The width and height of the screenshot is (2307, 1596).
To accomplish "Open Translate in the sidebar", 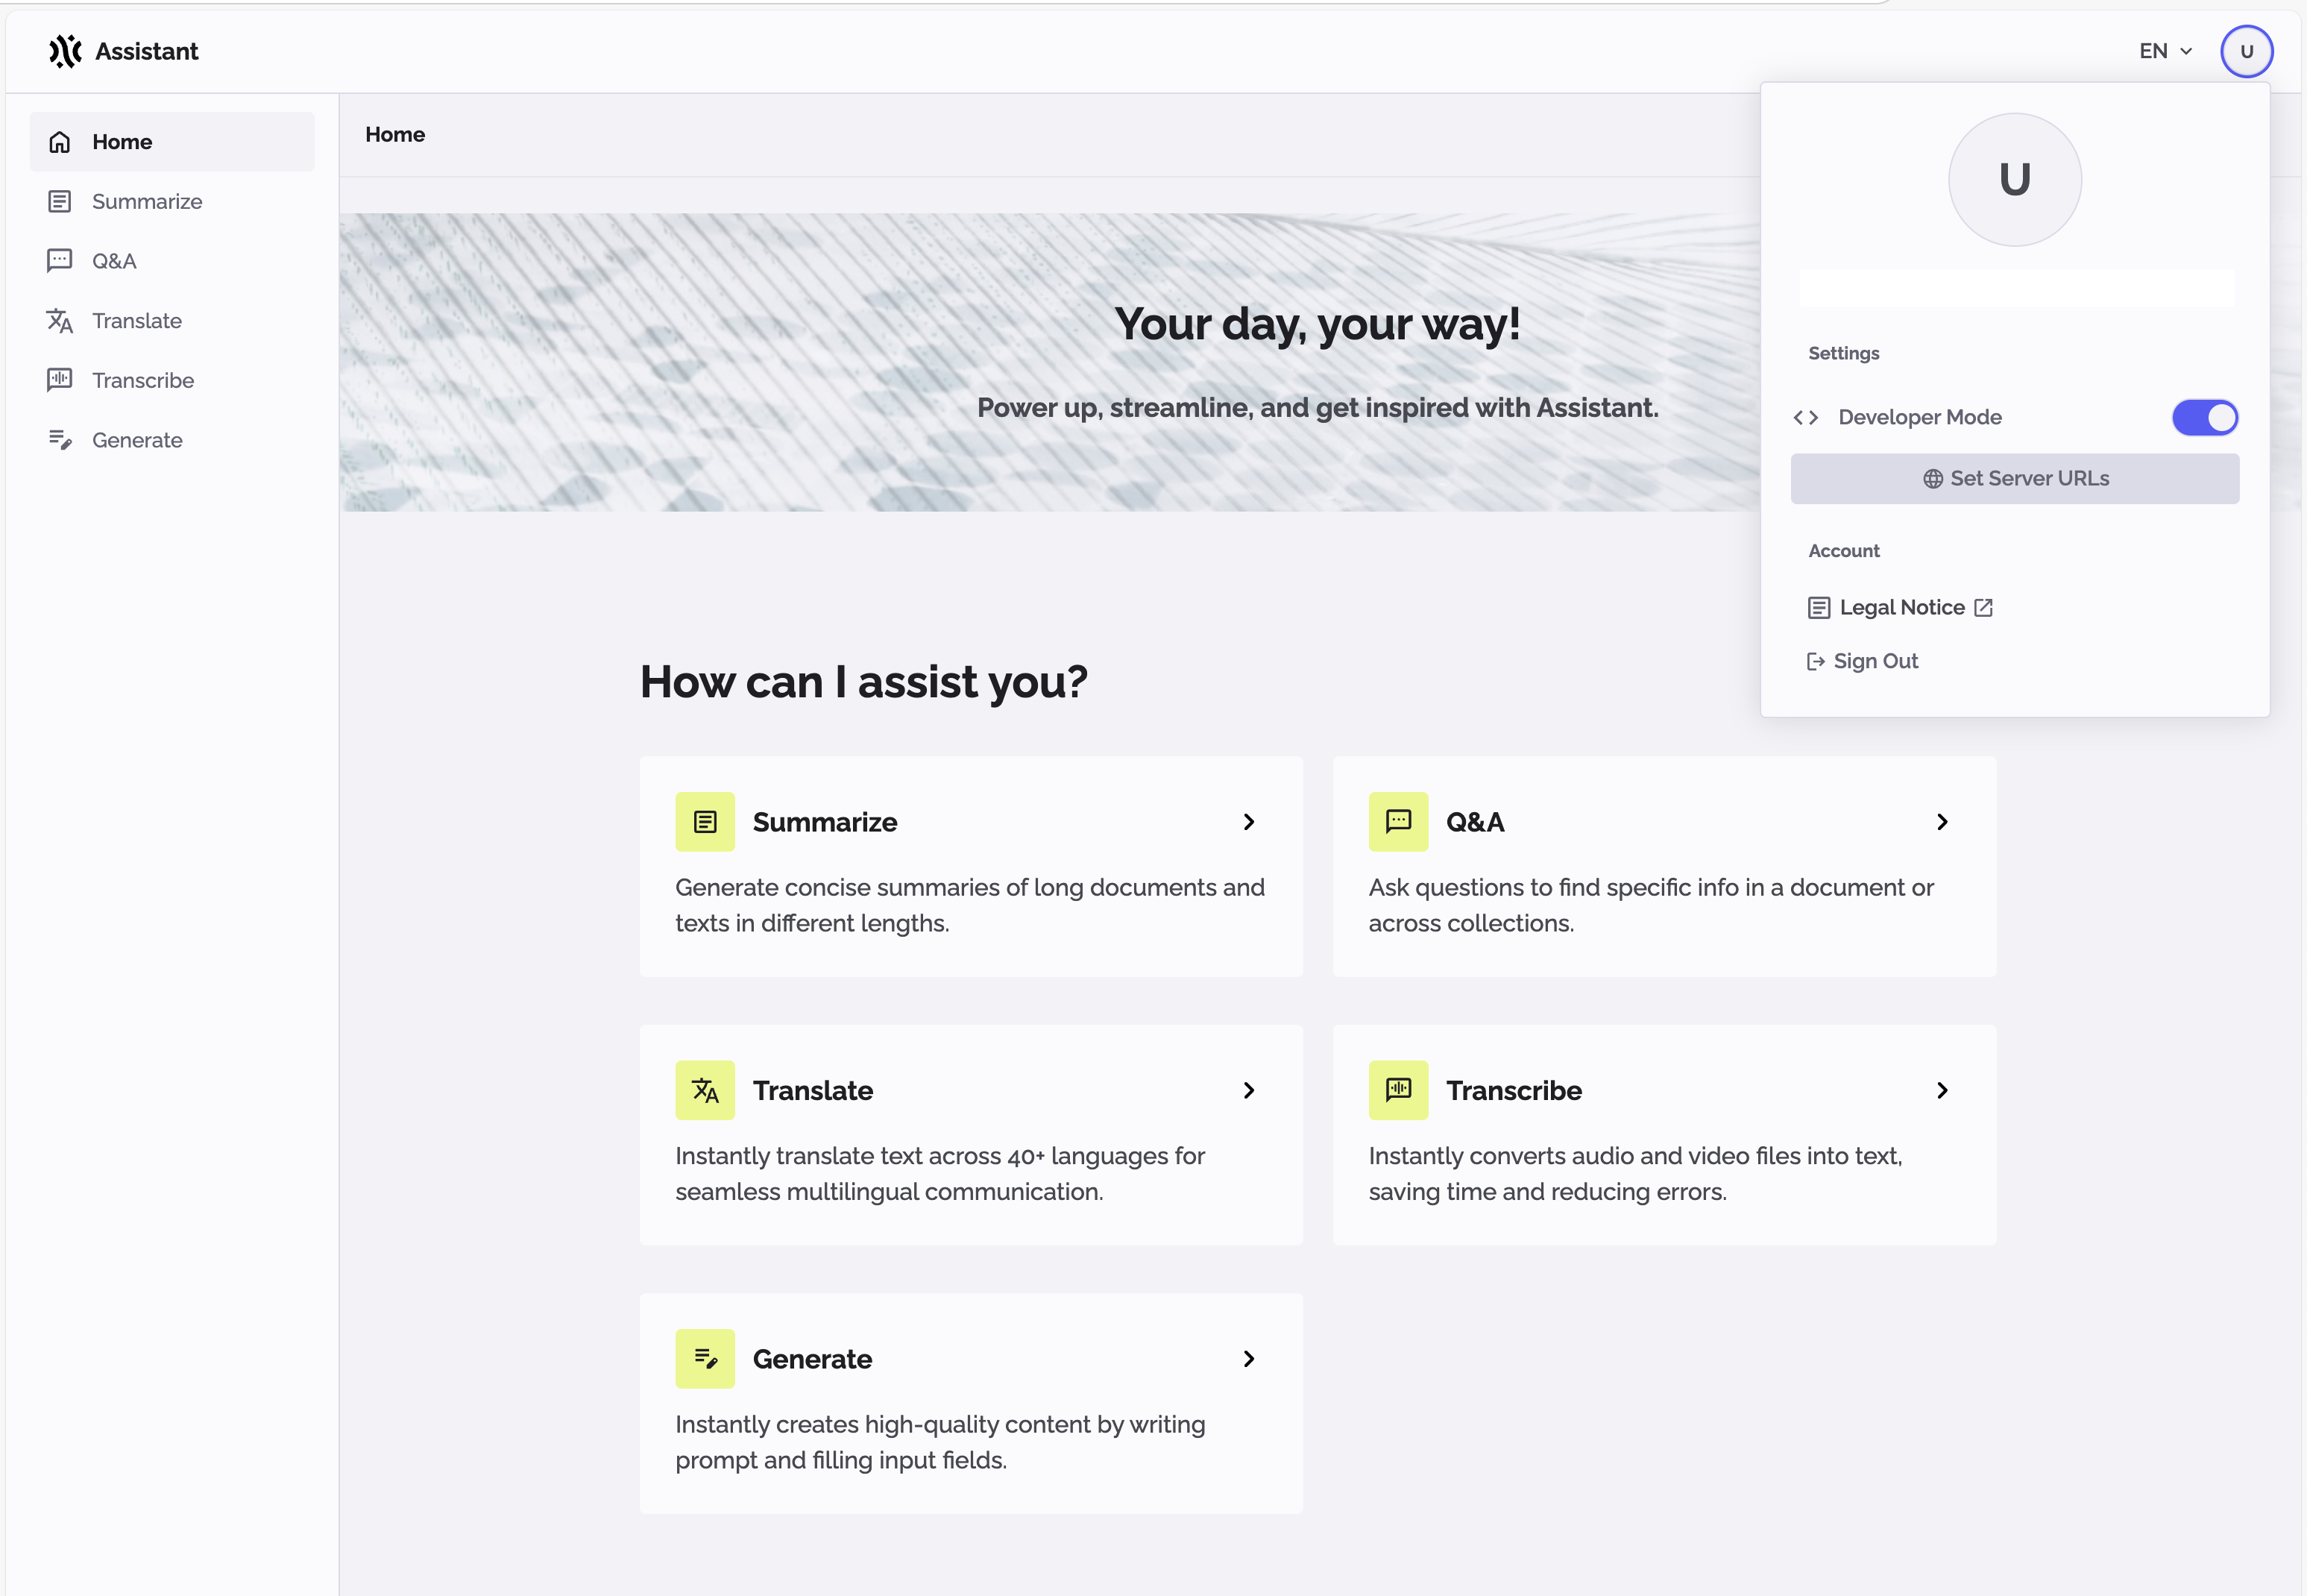I will pyautogui.click(x=137, y=321).
